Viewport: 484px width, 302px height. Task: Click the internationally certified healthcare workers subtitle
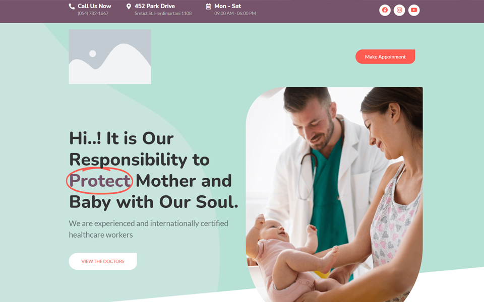148,229
